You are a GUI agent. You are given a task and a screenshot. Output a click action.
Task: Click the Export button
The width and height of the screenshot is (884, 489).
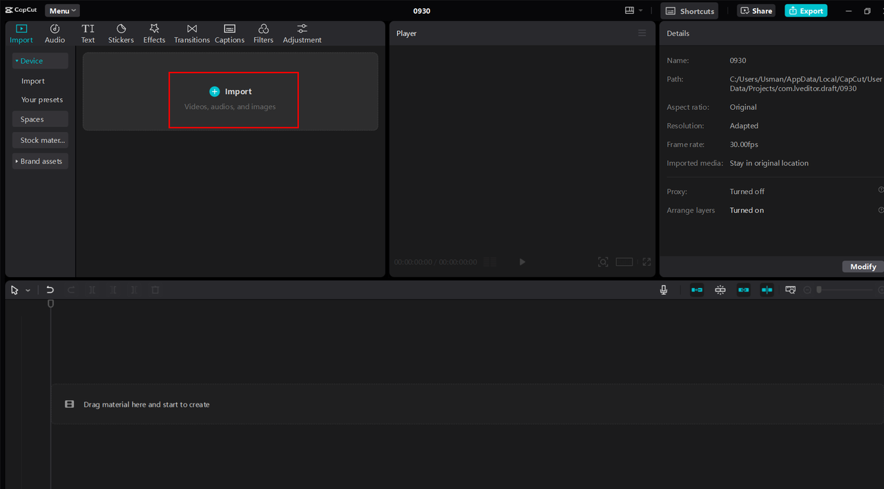coord(806,11)
